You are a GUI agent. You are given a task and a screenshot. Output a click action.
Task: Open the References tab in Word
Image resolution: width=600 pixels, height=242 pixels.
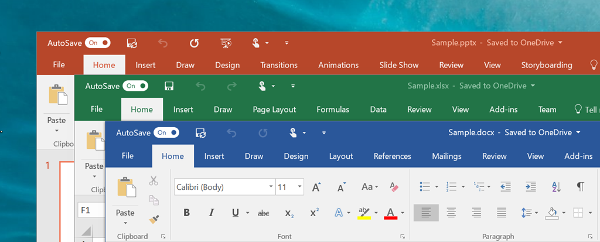(392, 156)
